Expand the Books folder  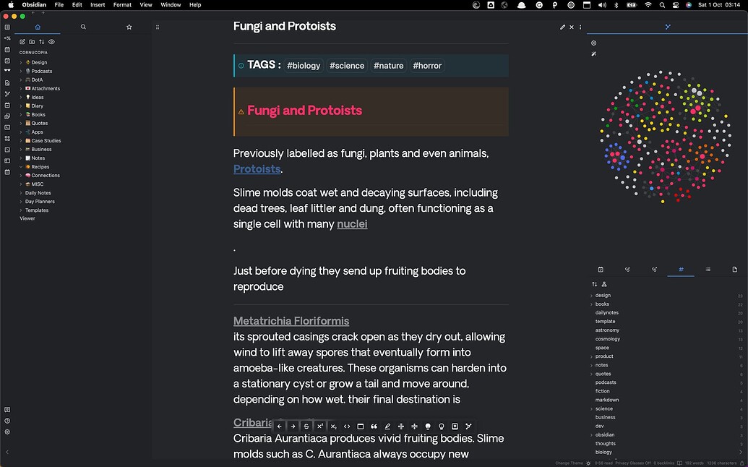[x=21, y=115]
